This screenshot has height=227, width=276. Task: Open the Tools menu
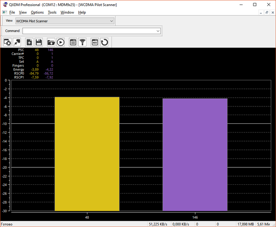coord(52,12)
